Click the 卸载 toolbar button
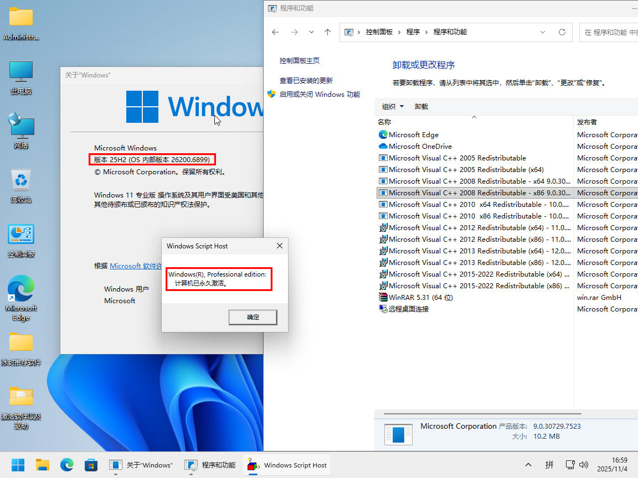 tap(421, 106)
